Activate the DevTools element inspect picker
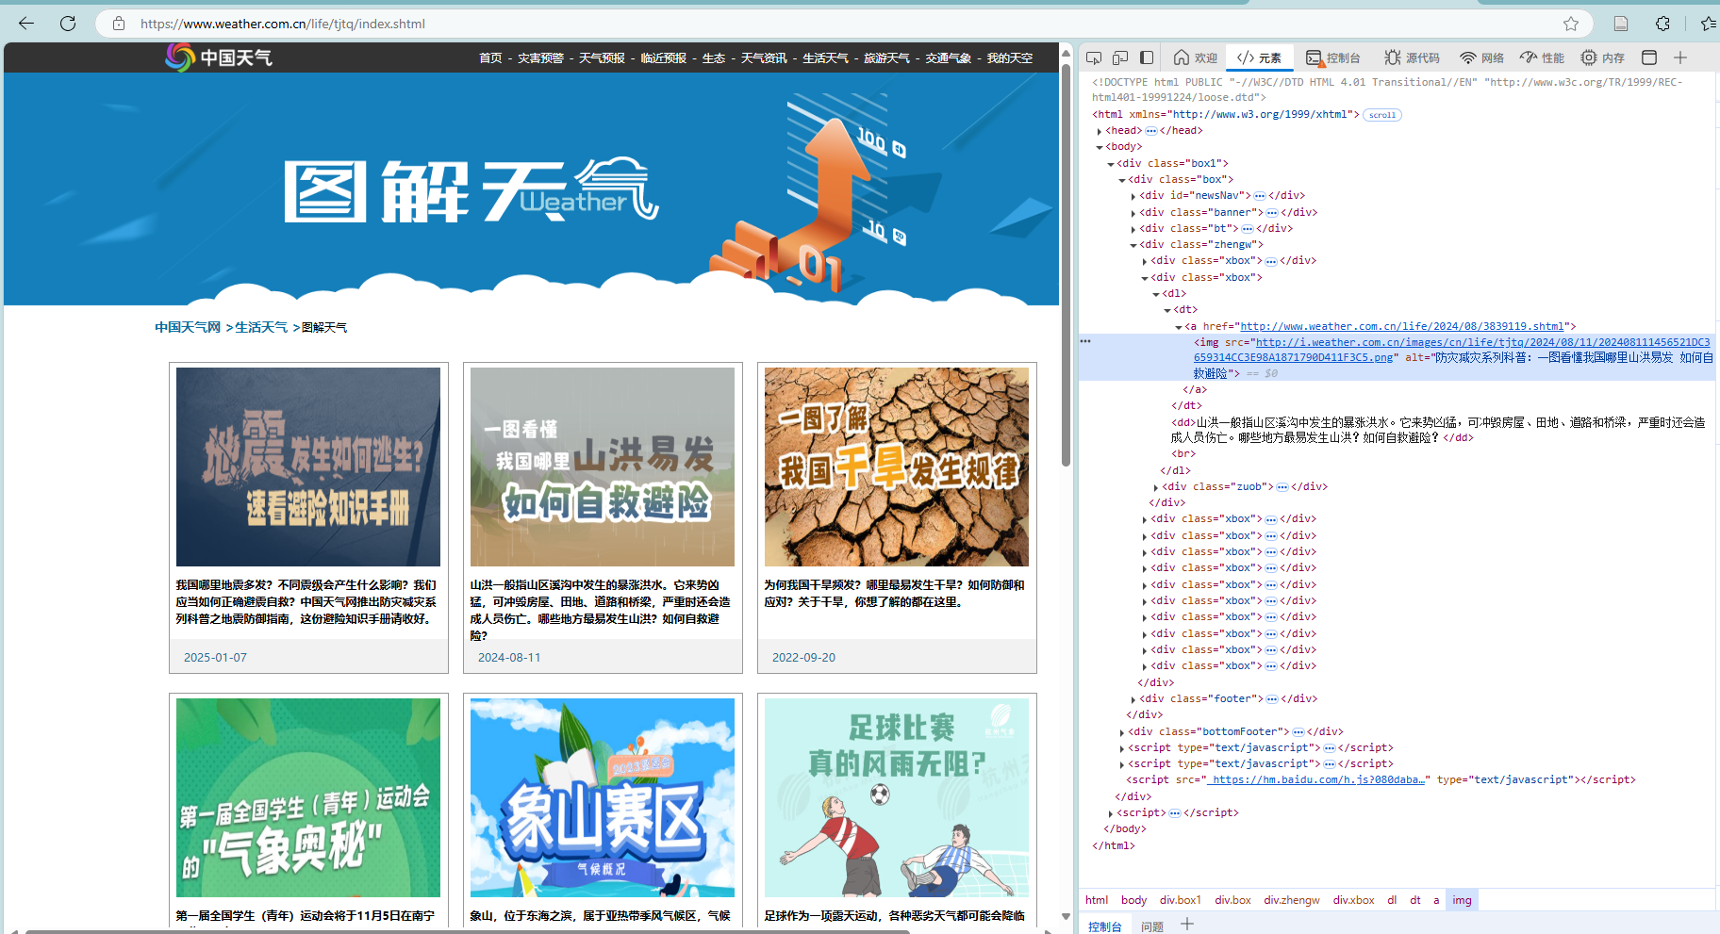The width and height of the screenshot is (1720, 934). (1094, 57)
